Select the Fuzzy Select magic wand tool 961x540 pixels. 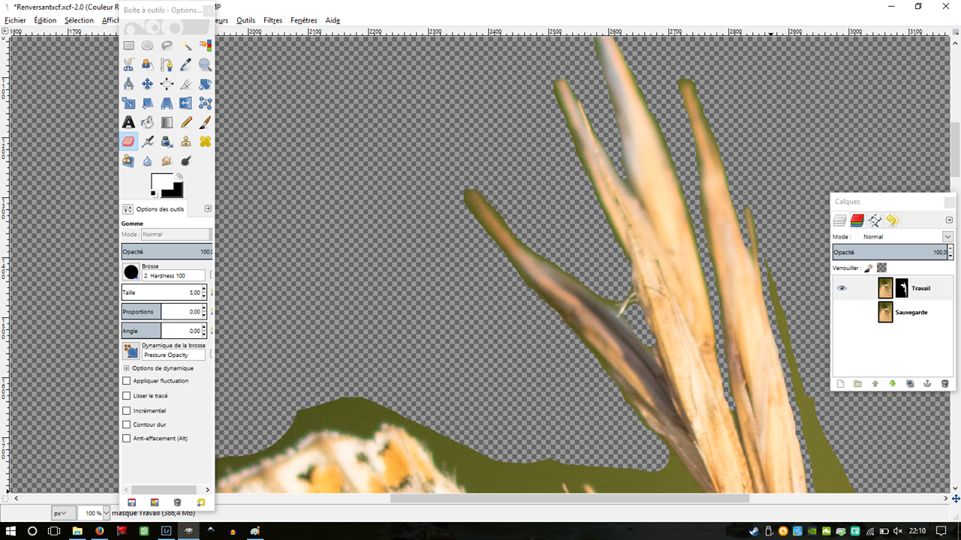186,46
